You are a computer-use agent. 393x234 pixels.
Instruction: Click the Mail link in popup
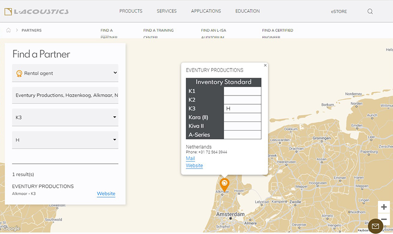pos(190,158)
